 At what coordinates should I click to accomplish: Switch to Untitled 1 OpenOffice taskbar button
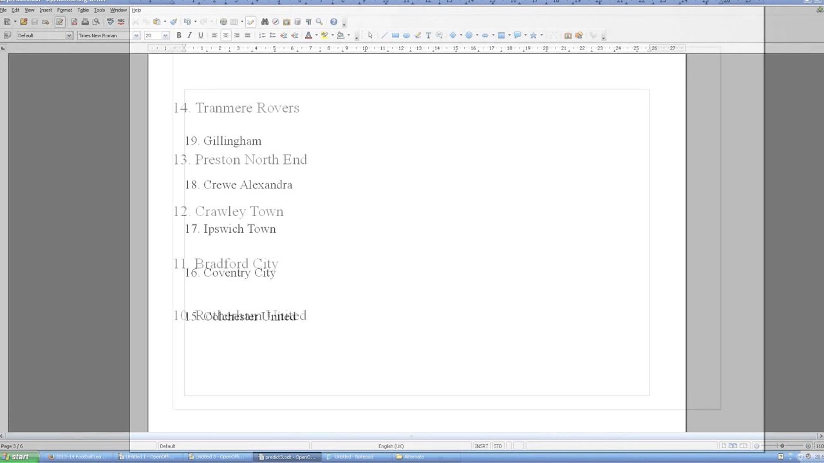click(149, 457)
